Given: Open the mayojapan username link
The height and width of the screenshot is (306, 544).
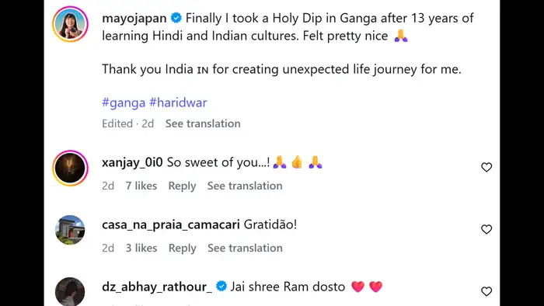Looking at the screenshot, I should 134,18.
